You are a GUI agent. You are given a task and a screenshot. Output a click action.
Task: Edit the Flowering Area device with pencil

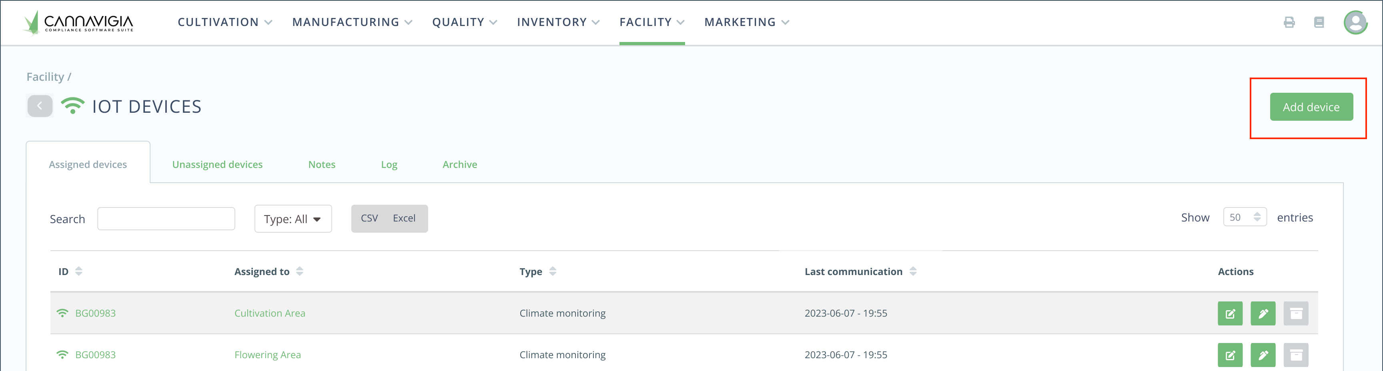1263,355
